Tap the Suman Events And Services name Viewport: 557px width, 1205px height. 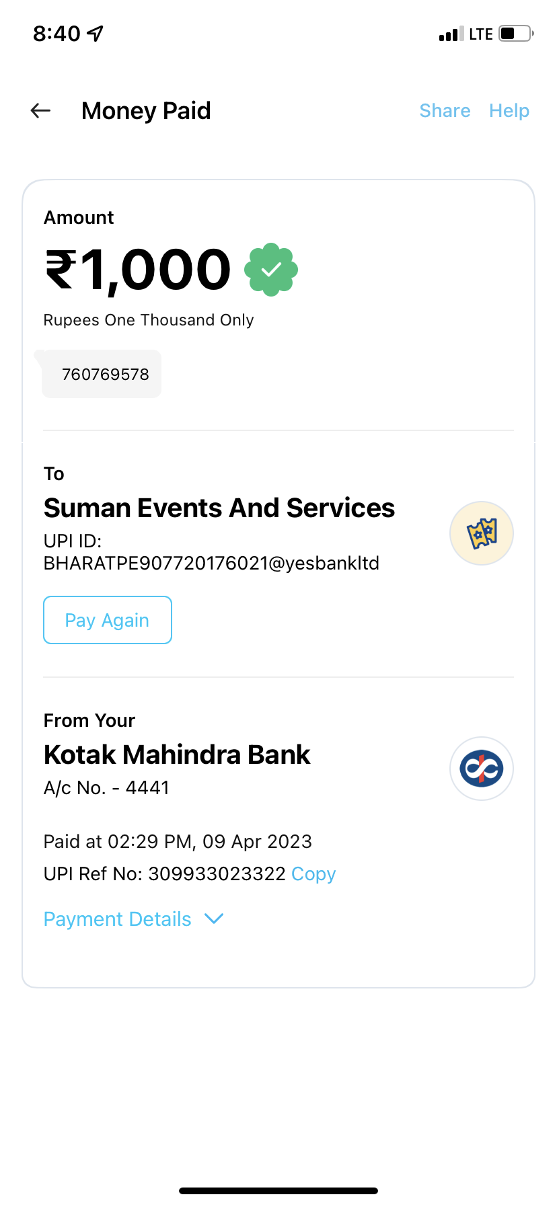[219, 508]
